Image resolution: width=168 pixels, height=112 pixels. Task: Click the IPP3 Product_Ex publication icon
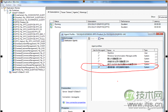[13, 22]
